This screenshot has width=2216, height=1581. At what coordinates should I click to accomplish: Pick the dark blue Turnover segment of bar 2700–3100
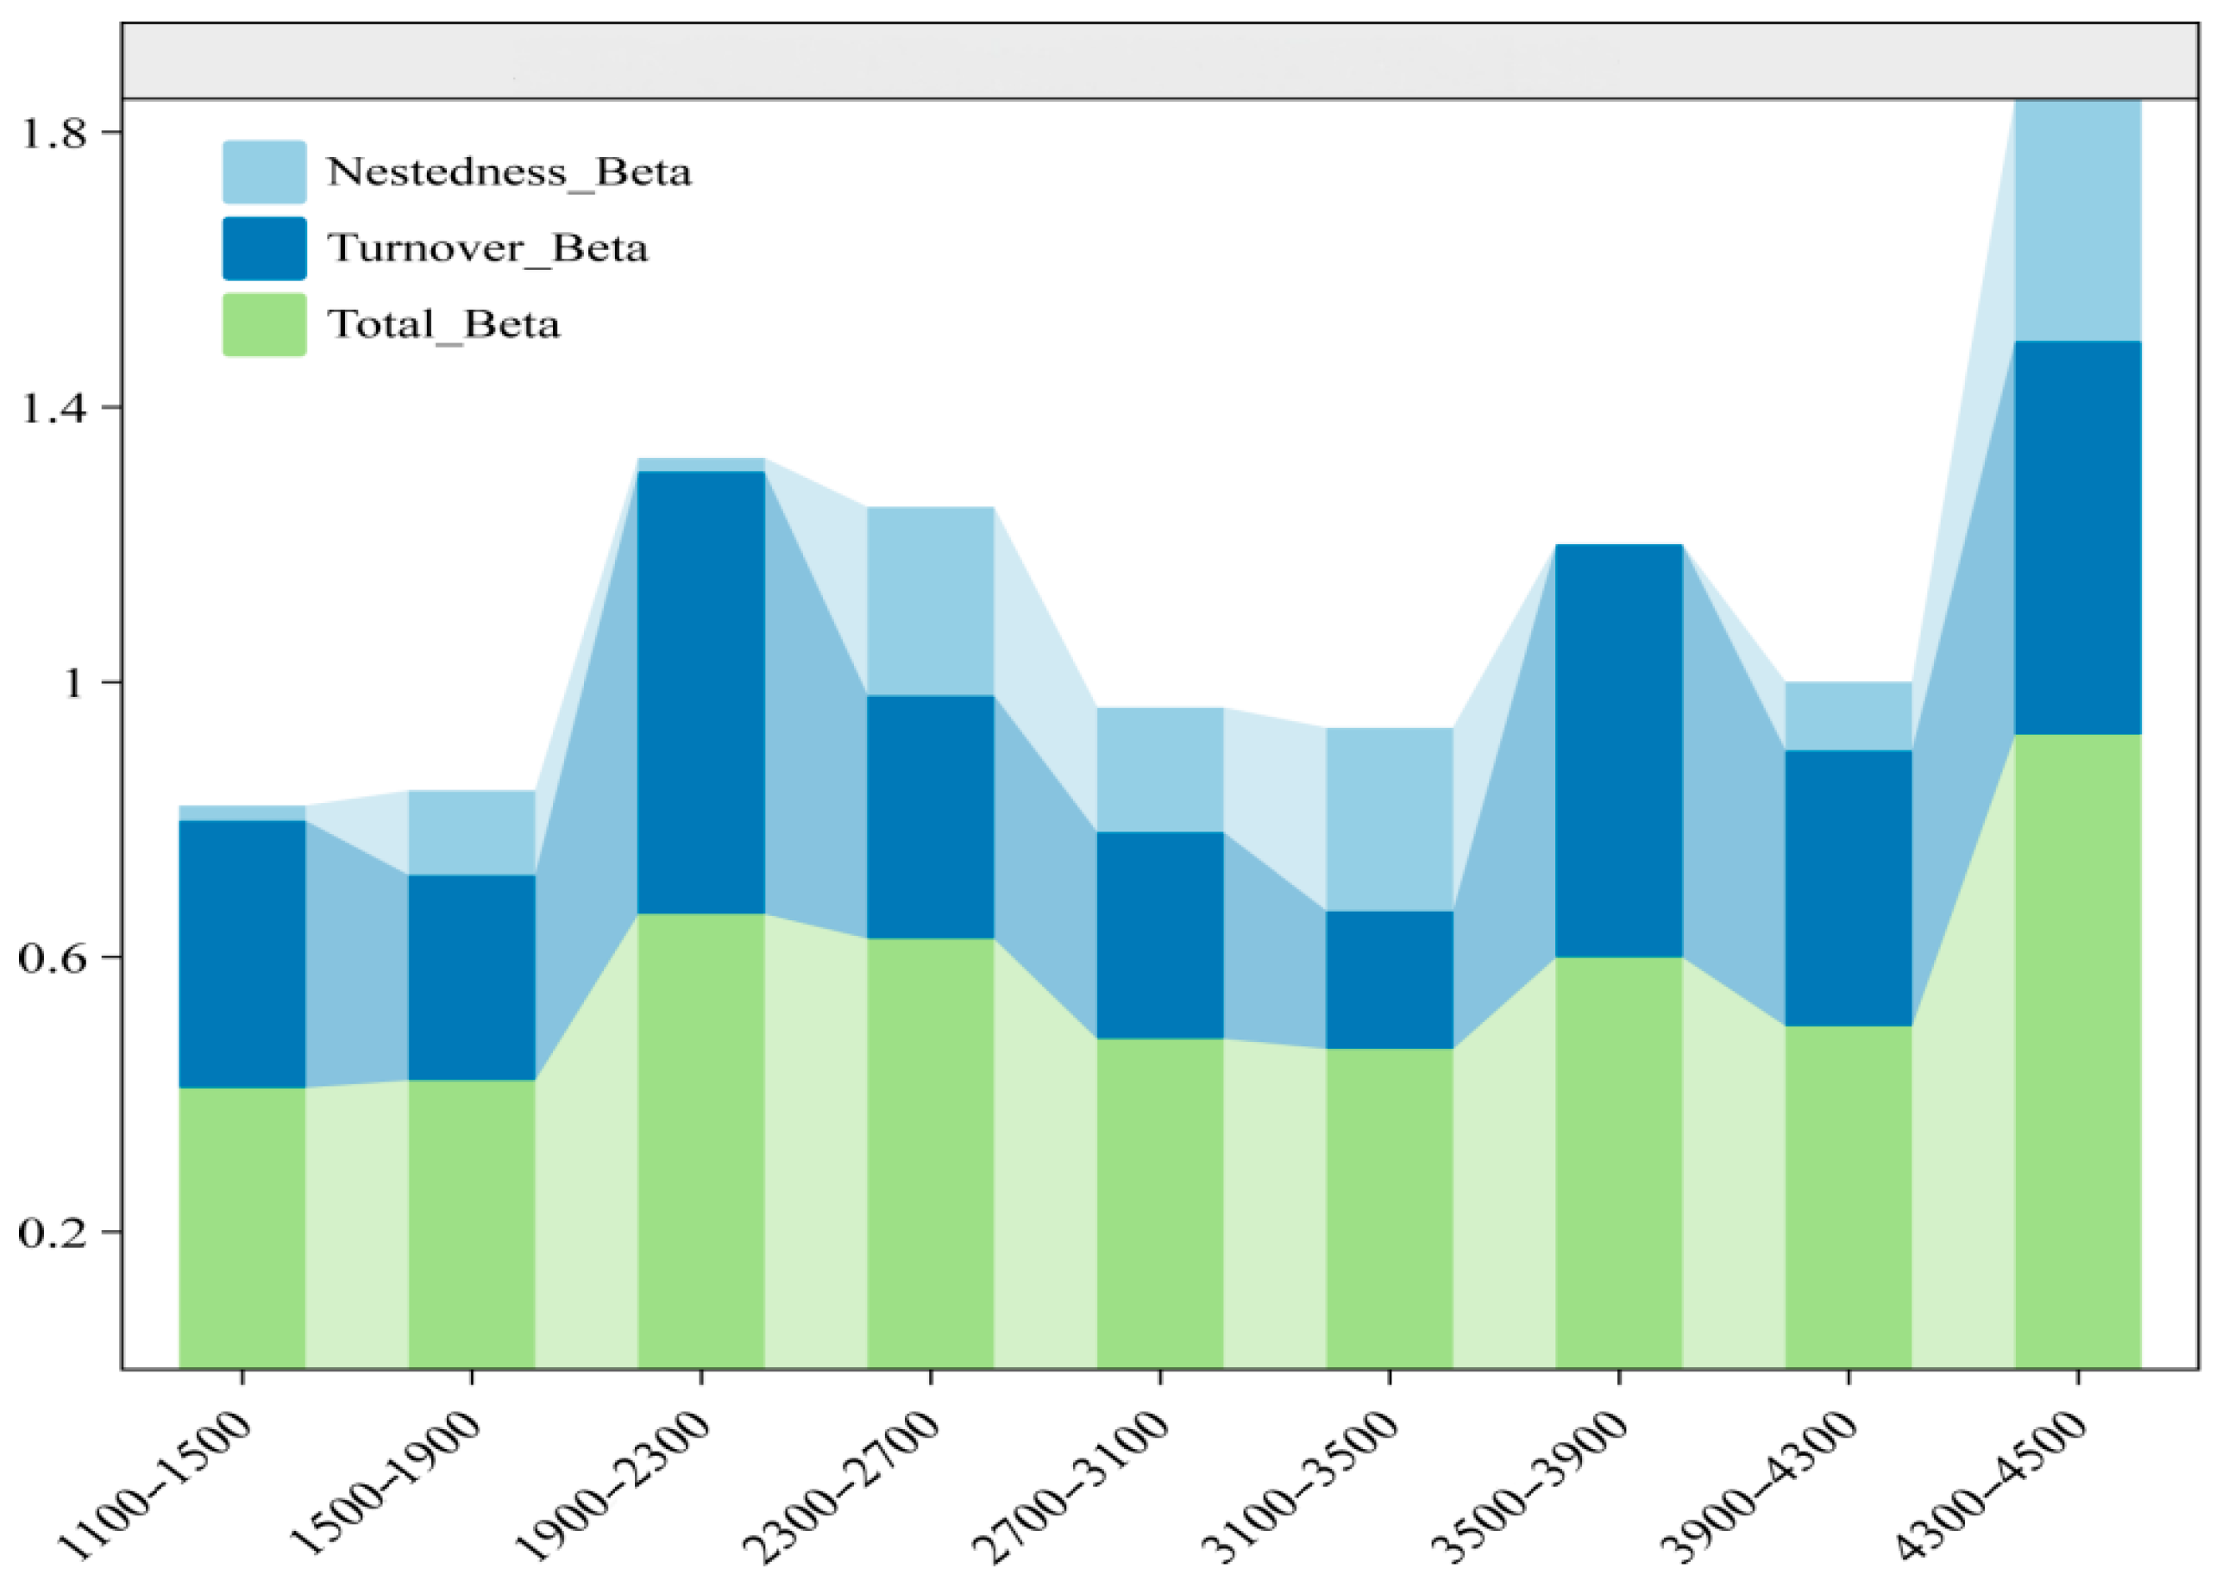coord(1160,937)
